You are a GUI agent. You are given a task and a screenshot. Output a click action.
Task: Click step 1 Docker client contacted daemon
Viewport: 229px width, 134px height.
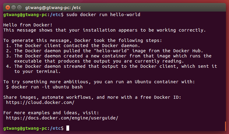(73, 46)
